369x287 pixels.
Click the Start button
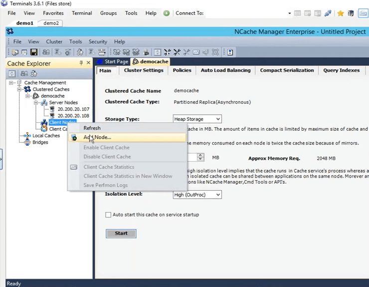(121, 233)
